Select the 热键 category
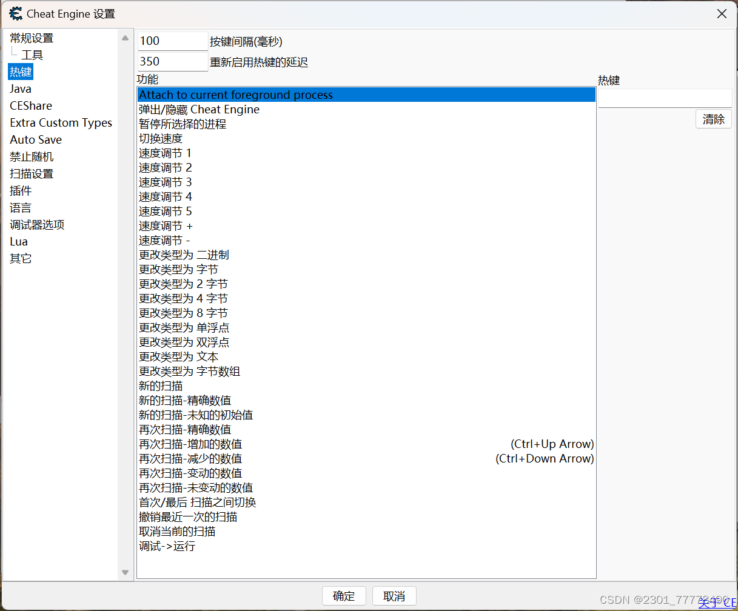This screenshot has width=738, height=611. [x=21, y=72]
